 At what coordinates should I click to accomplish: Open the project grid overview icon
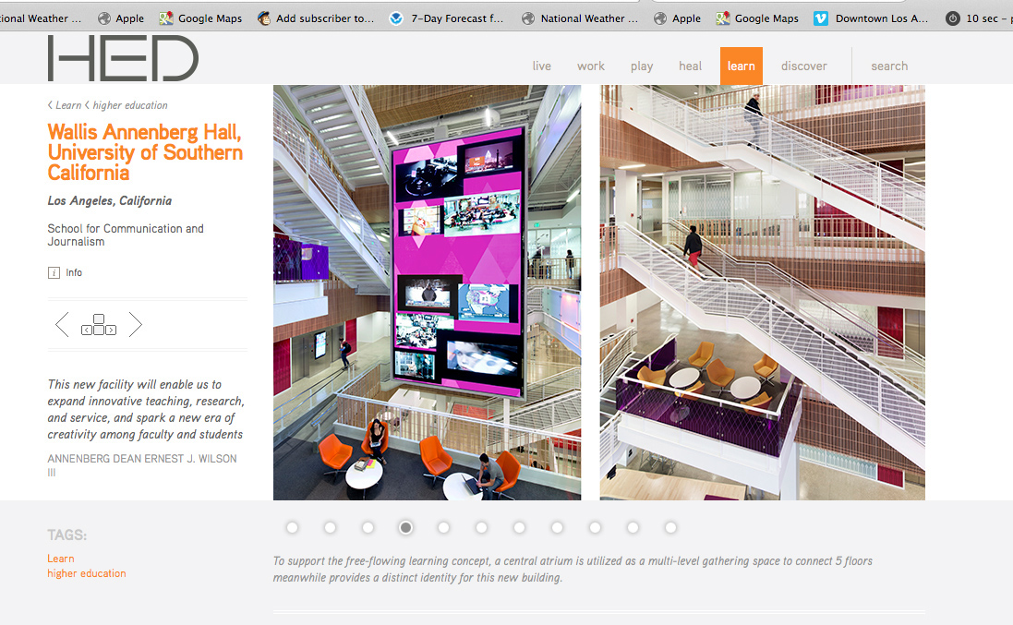point(99,325)
